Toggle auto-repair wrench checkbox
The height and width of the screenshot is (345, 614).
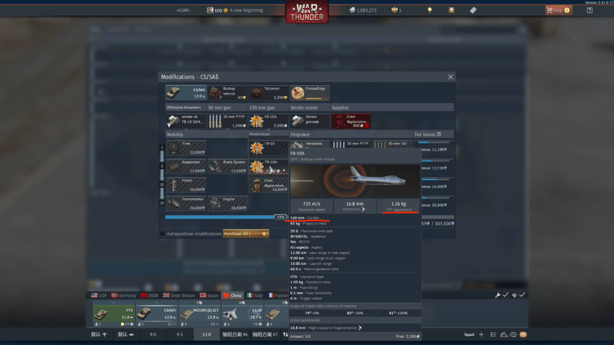click(505, 295)
